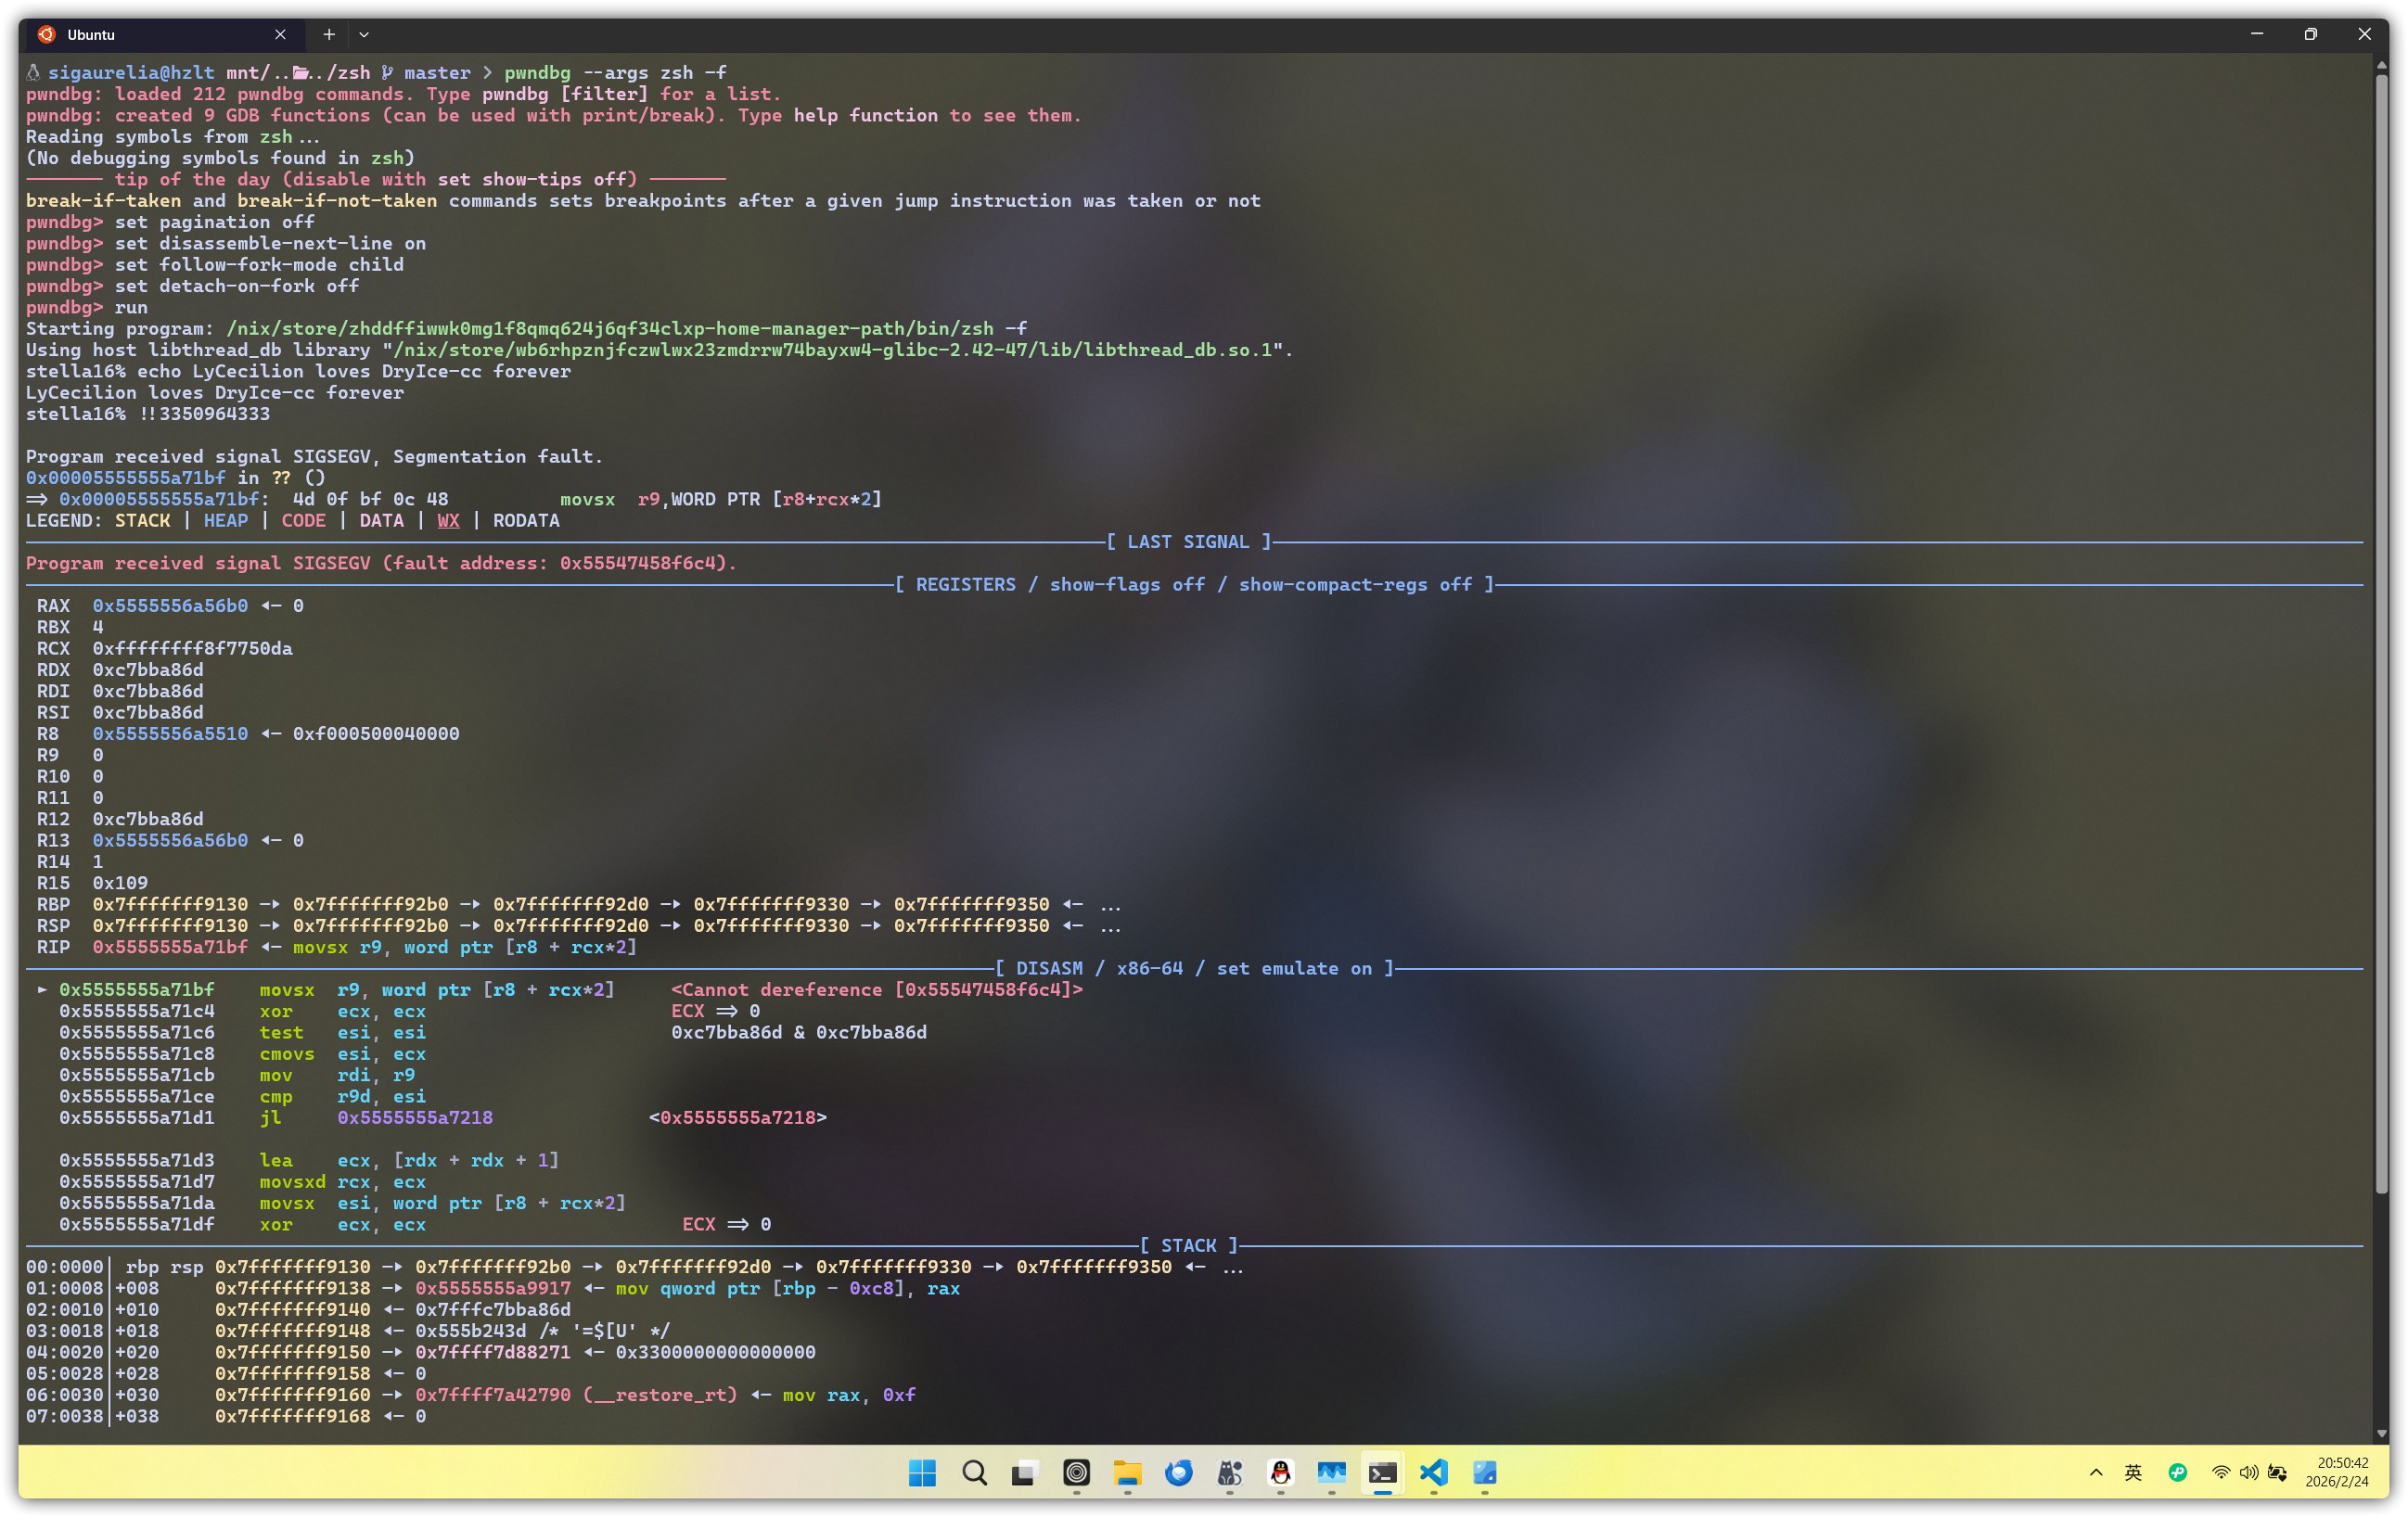Viewport: 2408px width, 1517px height.
Task: Toggle the 英 input method indicator
Action: click(2133, 1472)
